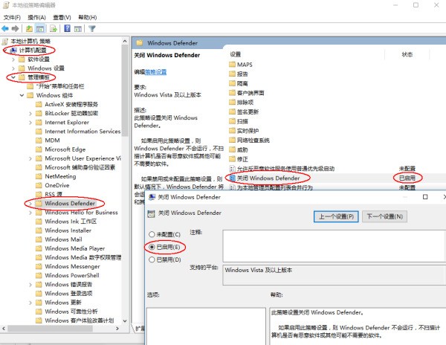This screenshot has height=345, width=446.
Task: Click the 上一个设置(P) button
Action: coord(336,216)
